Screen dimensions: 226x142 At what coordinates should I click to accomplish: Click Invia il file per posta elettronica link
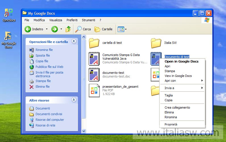[49, 74]
